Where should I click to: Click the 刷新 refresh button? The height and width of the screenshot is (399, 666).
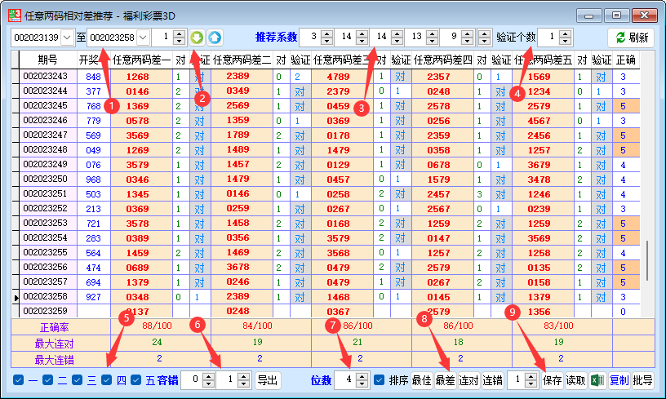pyautogui.click(x=631, y=38)
